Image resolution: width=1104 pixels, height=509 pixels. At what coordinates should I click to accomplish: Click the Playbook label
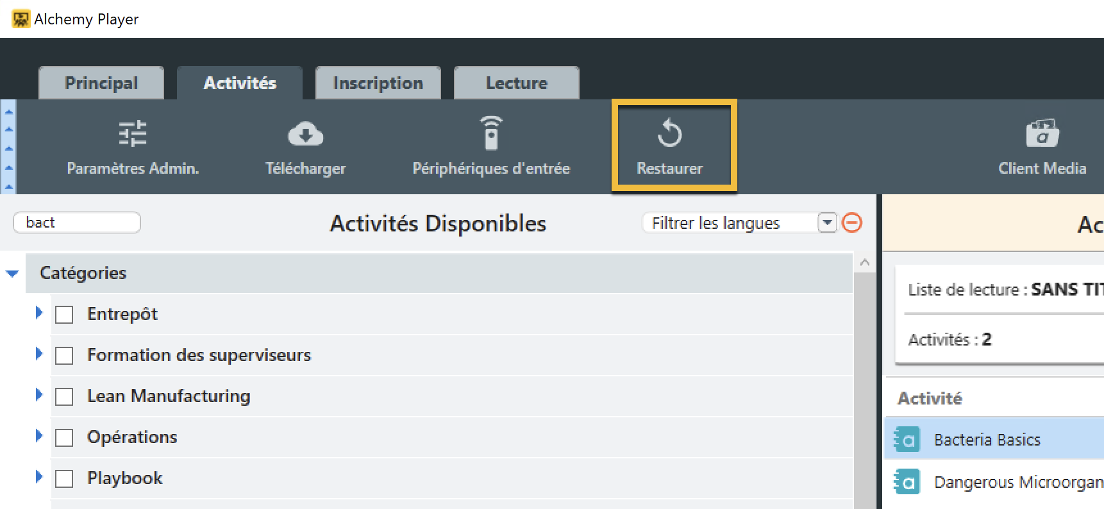pos(125,478)
